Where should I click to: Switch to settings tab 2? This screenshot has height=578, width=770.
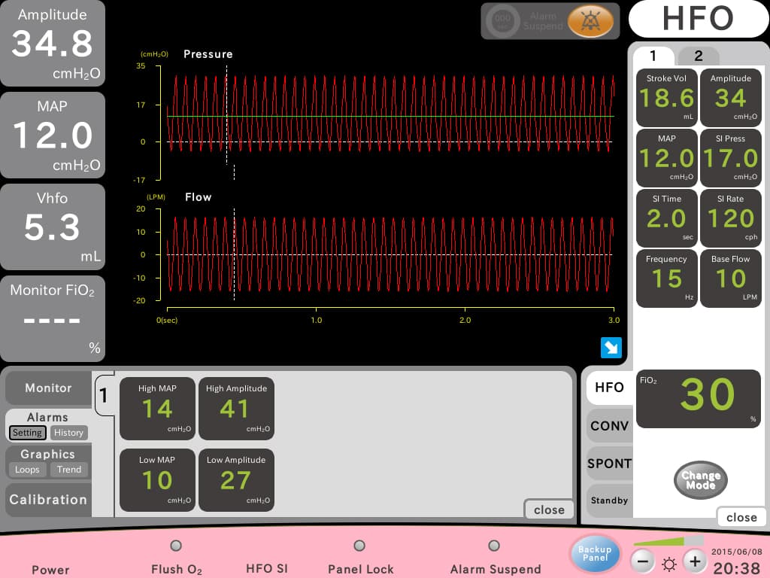click(699, 56)
